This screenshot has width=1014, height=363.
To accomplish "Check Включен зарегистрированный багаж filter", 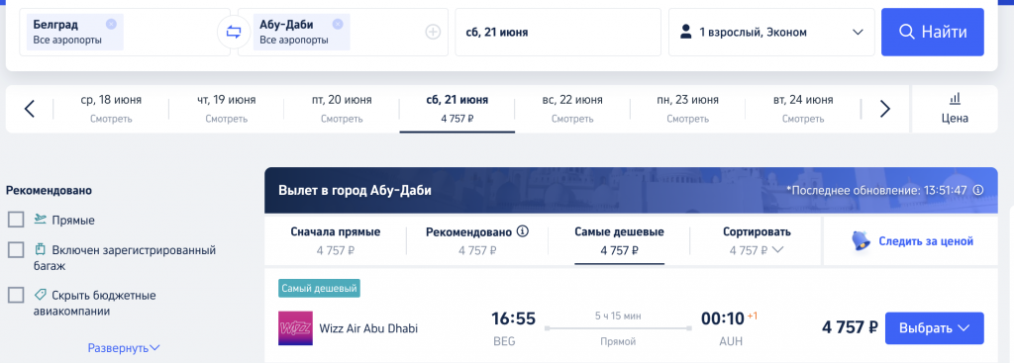I will [16, 250].
